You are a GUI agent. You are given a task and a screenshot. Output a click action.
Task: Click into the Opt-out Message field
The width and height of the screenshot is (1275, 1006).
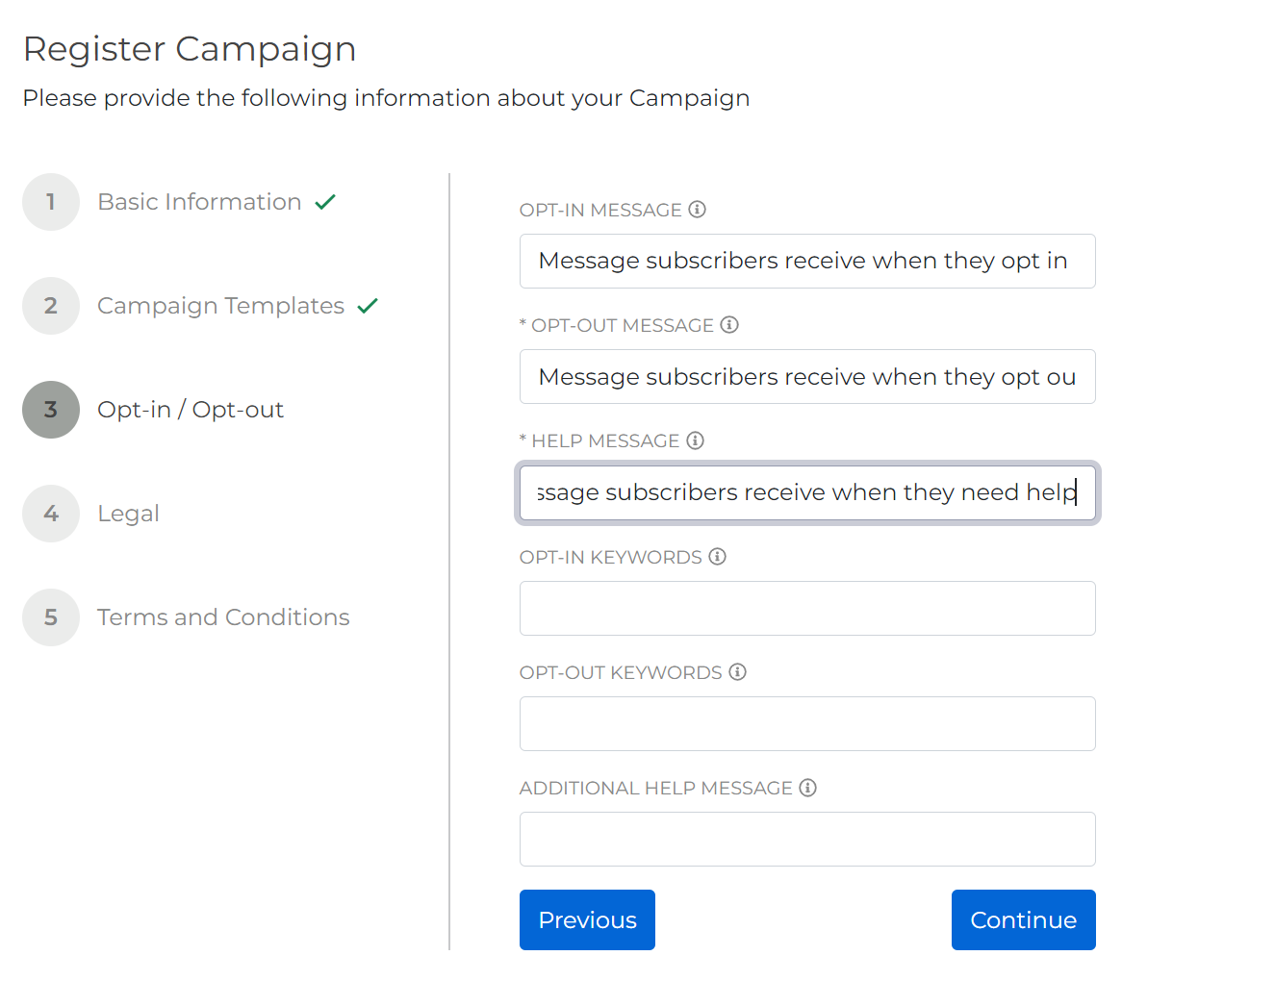pos(806,377)
